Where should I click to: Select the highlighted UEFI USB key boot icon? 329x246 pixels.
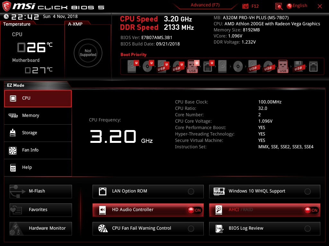click(x=193, y=66)
